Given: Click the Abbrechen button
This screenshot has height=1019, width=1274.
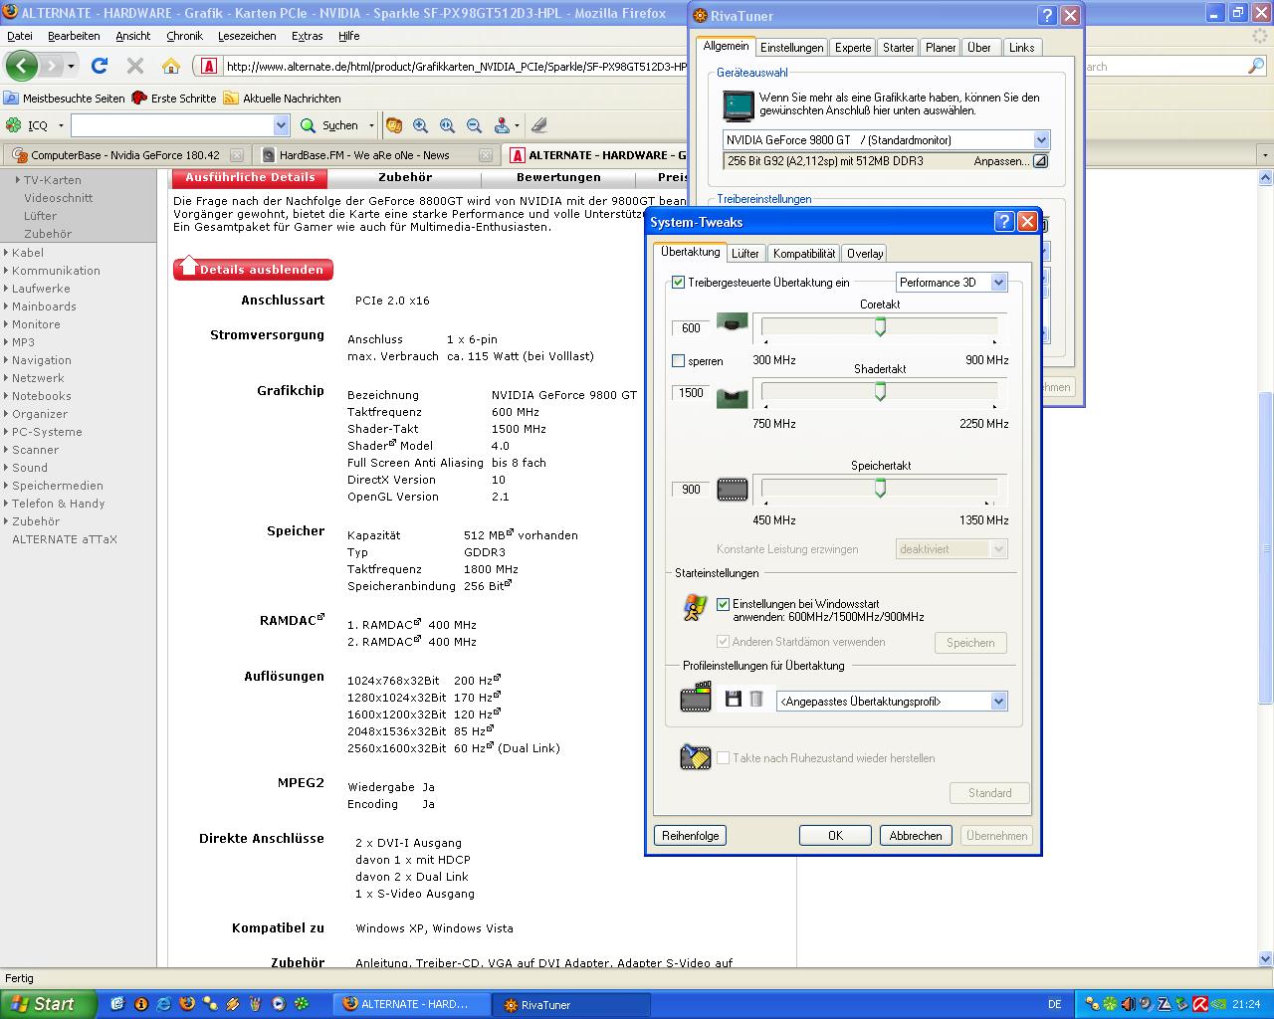Looking at the screenshot, I should click(916, 836).
